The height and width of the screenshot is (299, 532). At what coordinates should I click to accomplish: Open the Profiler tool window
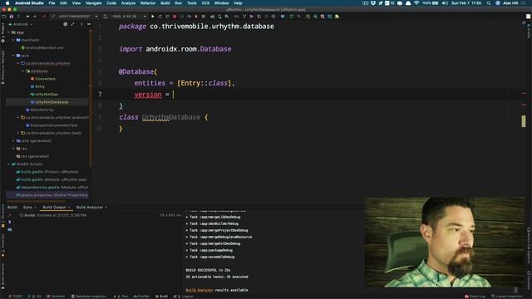click(x=141, y=297)
